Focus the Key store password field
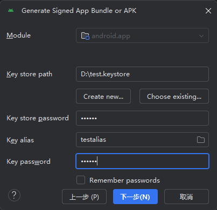Image resolution: width=217 pixels, height=210 pixels. click(x=142, y=118)
